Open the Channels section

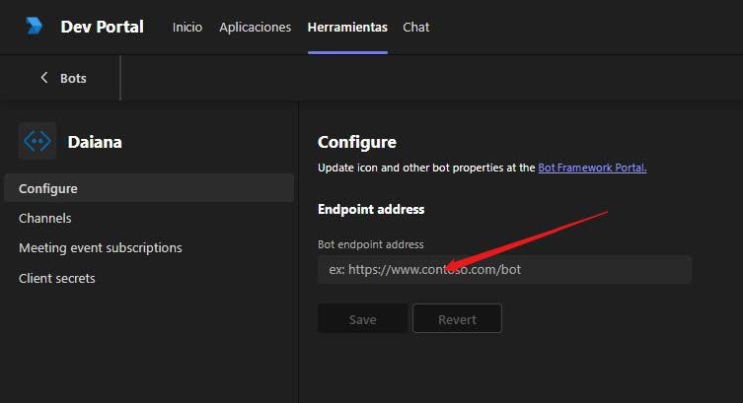click(x=45, y=218)
